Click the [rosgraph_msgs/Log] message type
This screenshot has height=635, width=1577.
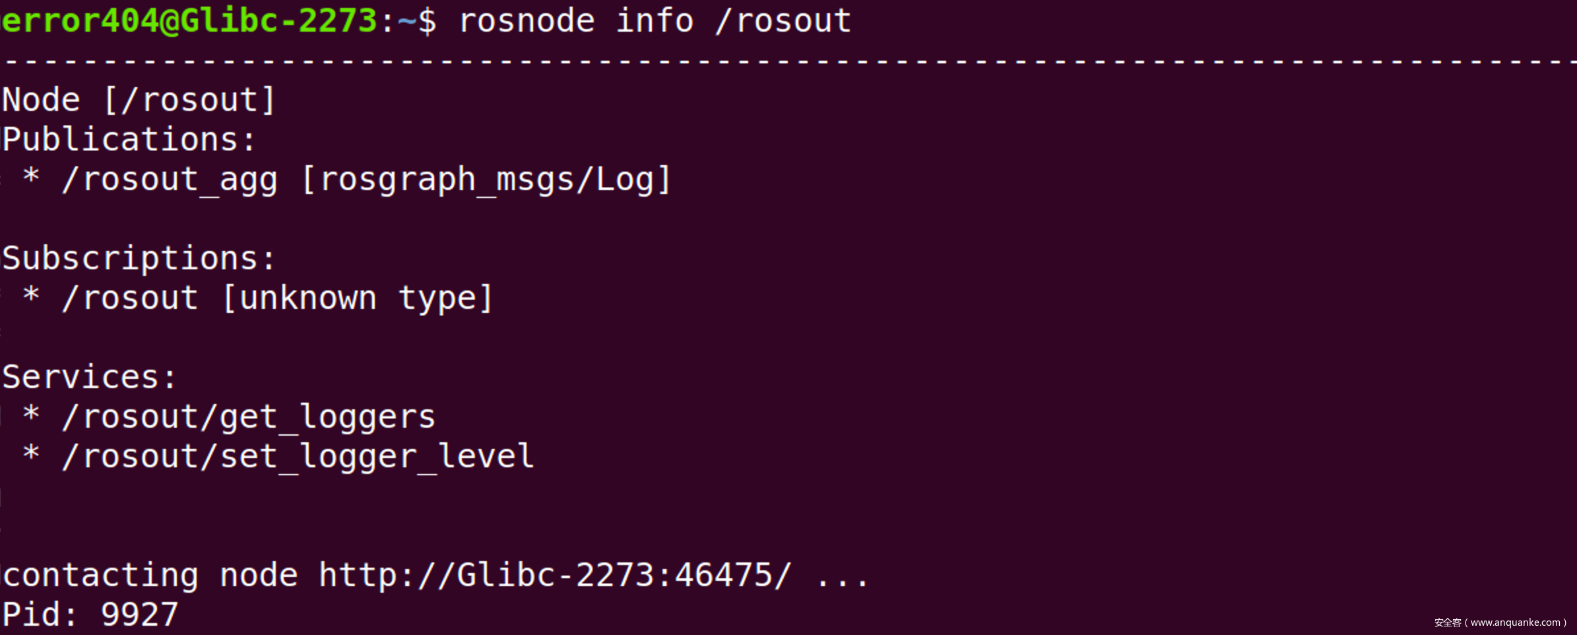point(486,180)
